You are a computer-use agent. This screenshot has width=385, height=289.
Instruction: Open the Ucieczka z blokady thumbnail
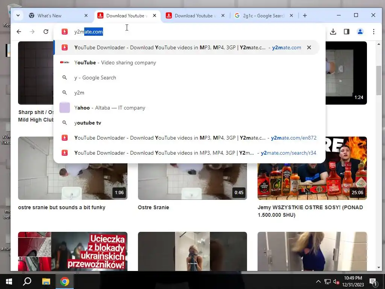[73, 251]
